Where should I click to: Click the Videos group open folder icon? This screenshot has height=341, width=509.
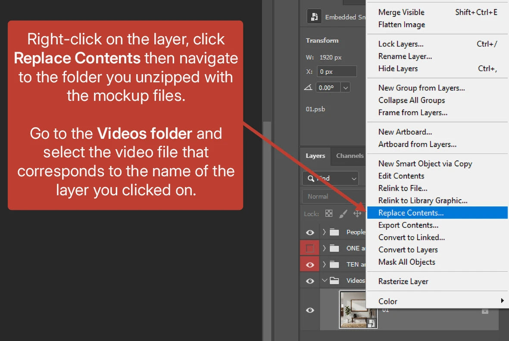point(334,281)
